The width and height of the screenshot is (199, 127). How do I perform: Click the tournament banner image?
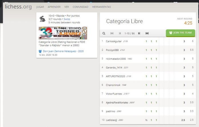(x=63, y=33)
